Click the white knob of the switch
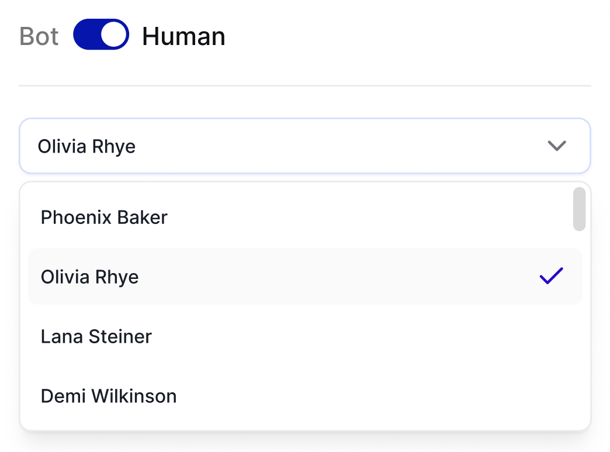610x452 pixels. click(114, 35)
